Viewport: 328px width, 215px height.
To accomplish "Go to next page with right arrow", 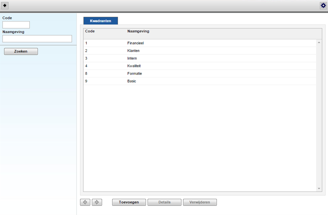I will (x=97, y=202).
